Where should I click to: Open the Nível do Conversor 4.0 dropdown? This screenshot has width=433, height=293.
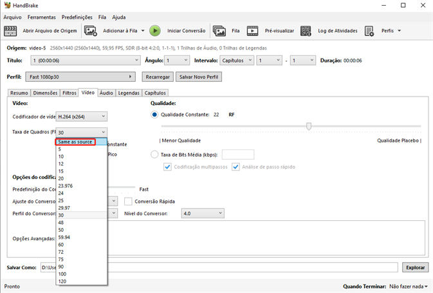203,213
